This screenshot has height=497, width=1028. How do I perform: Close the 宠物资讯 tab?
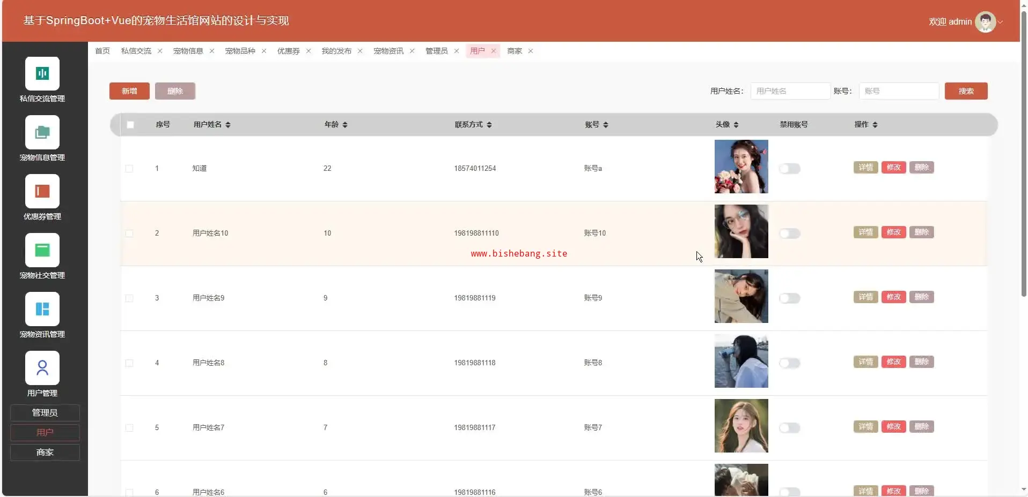coord(412,51)
